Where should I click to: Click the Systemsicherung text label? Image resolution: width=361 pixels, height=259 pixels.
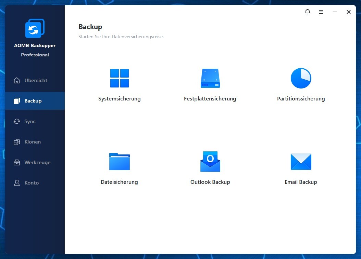[119, 99]
